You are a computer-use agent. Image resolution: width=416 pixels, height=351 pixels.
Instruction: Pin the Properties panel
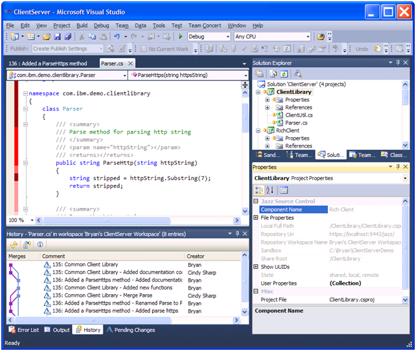tap(397, 167)
